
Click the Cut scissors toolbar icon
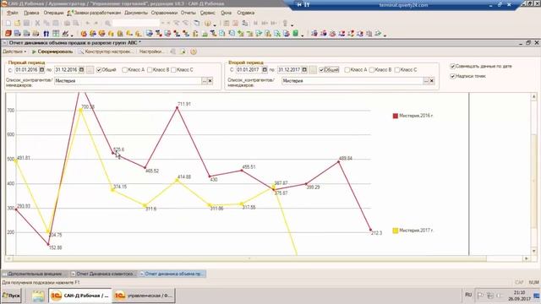click(x=37, y=24)
